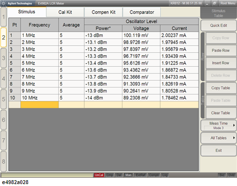Click the Svc status indicator

coord(222,175)
